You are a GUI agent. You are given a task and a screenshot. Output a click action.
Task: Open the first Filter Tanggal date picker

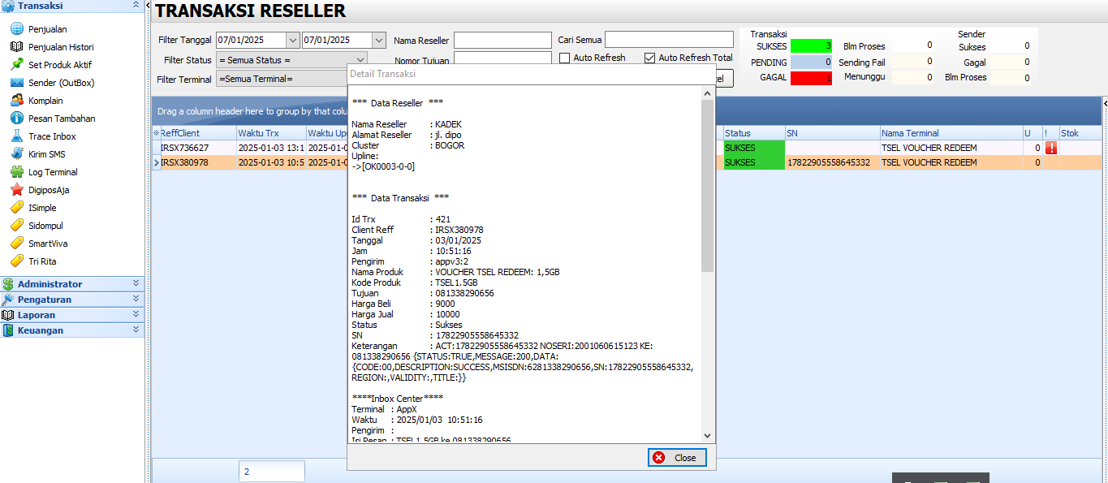pyautogui.click(x=291, y=39)
